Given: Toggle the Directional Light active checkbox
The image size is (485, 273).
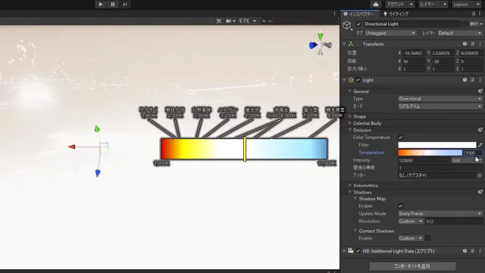Looking at the screenshot, I should pyautogui.click(x=359, y=24).
